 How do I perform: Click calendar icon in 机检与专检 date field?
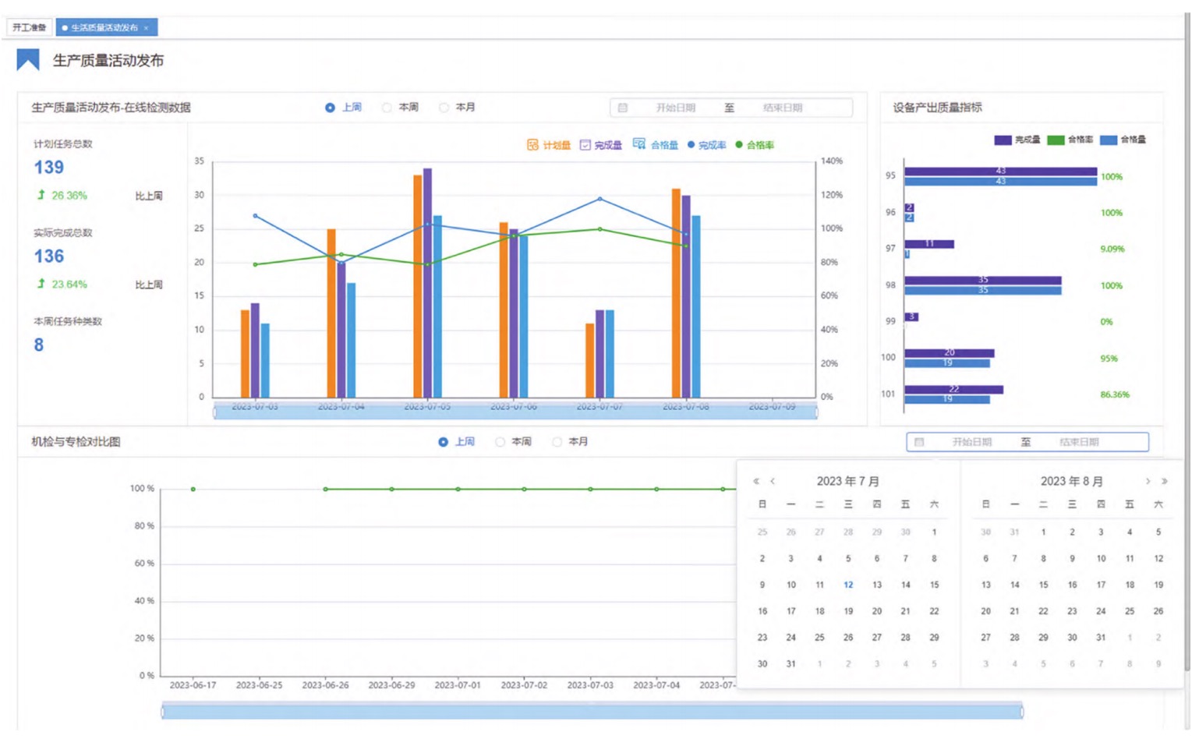click(919, 442)
